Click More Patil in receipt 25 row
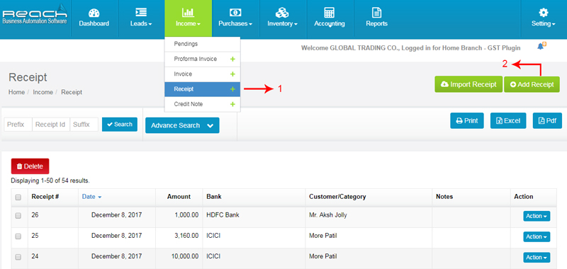 [323, 236]
